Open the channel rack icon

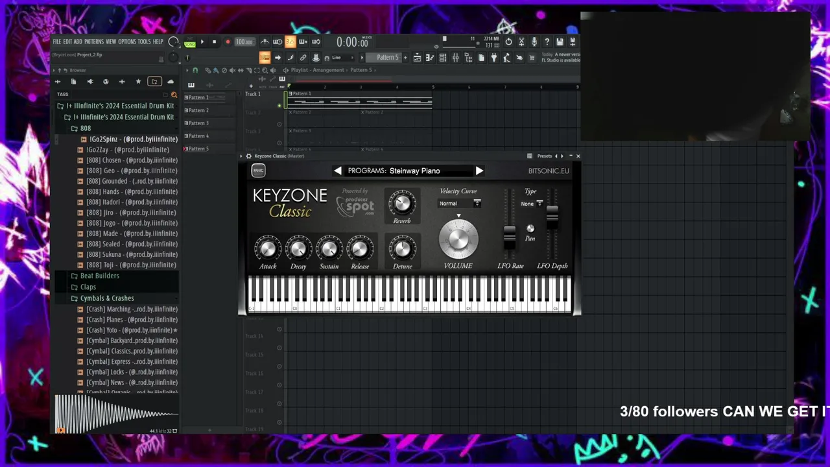(442, 58)
